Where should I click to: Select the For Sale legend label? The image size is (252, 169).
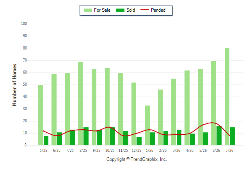(102, 10)
